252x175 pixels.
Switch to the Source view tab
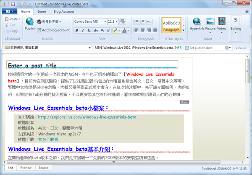[x=43, y=168]
